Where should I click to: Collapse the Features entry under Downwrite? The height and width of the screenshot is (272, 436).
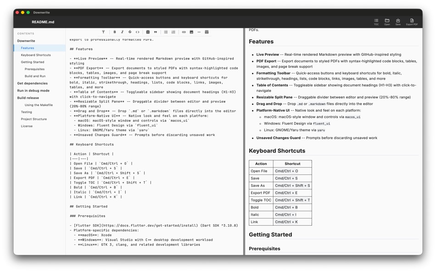click(x=27, y=48)
